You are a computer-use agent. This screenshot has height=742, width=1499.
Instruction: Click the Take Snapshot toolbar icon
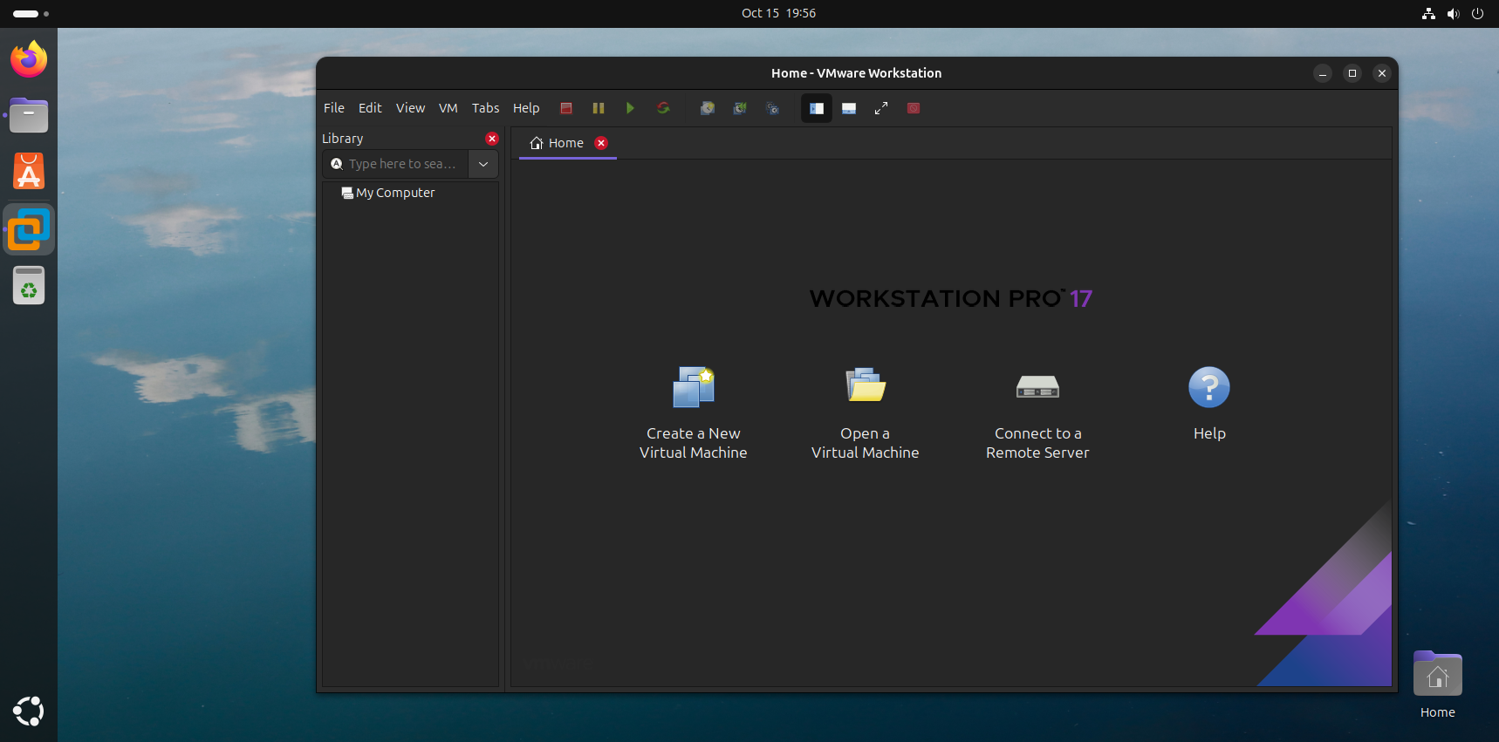(x=708, y=108)
